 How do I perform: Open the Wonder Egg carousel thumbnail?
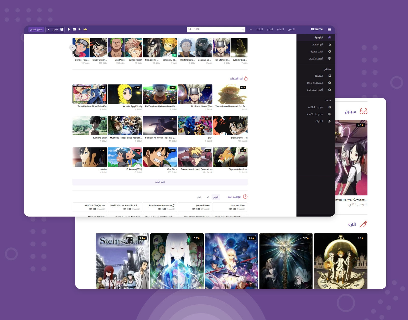point(239,48)
